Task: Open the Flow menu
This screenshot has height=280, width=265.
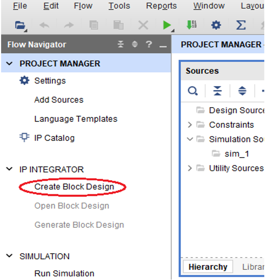Action: tap(83, 6)
